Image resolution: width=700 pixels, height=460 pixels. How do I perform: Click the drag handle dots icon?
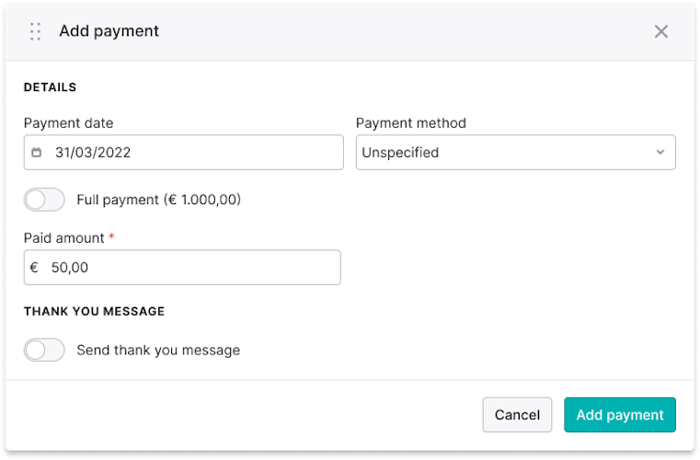pos(36,31)
